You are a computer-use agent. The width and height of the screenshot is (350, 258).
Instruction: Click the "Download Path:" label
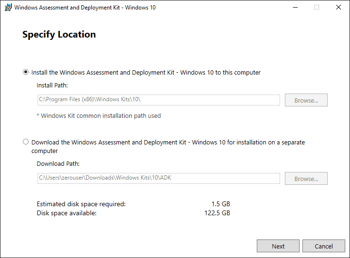(58, 164)
